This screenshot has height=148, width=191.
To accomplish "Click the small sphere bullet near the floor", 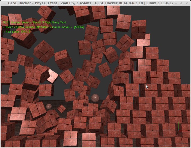I will [49, 106].
